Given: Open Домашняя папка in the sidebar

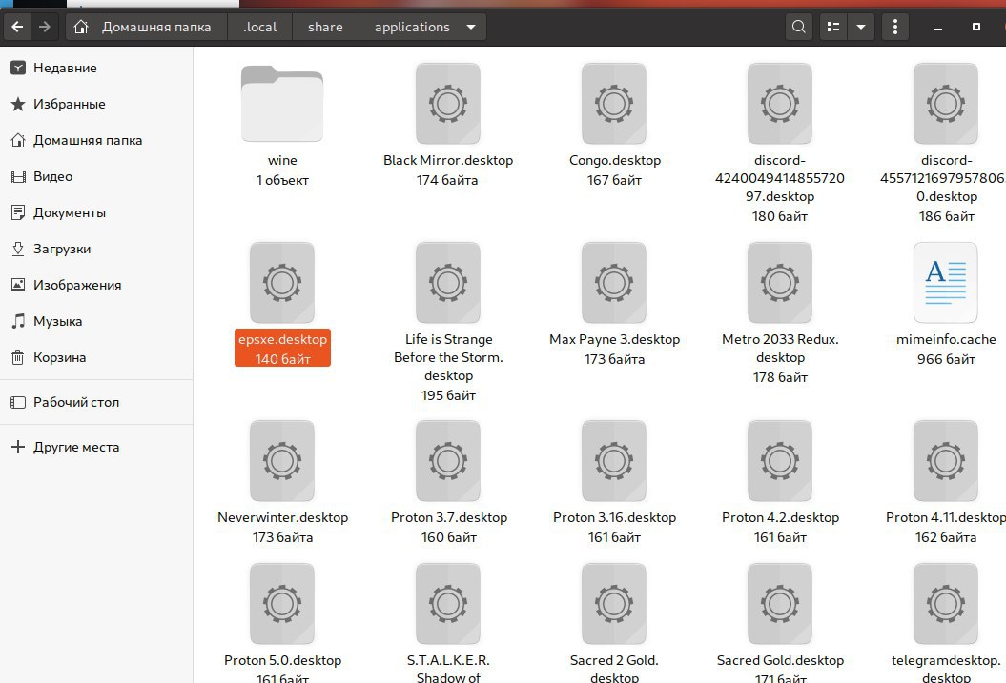Looking at the screenshot, I should pos(96,140).
